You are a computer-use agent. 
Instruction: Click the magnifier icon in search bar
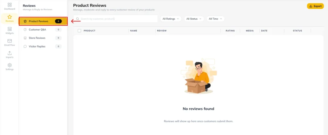[x=78, y=19]
